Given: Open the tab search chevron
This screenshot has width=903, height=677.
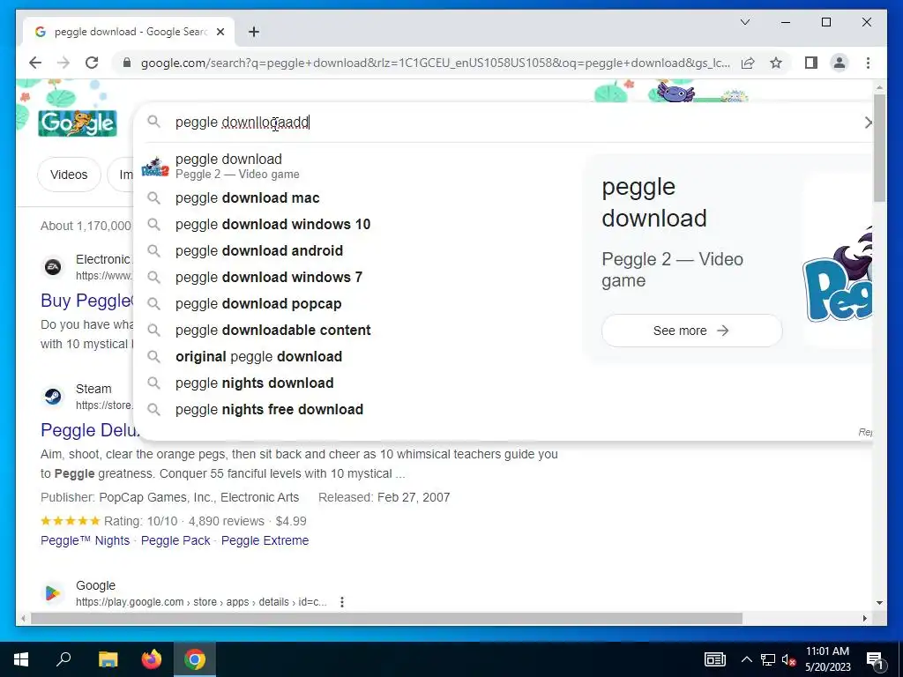Looking at the screenshot, I should point(744,22).
